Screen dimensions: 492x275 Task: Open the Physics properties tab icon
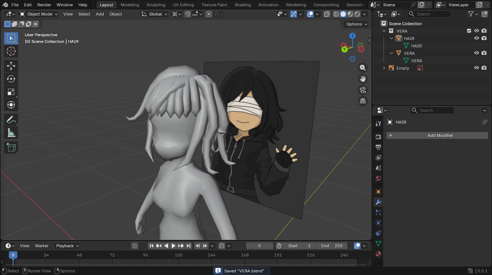pyautogui.click(x=378, y=223)
